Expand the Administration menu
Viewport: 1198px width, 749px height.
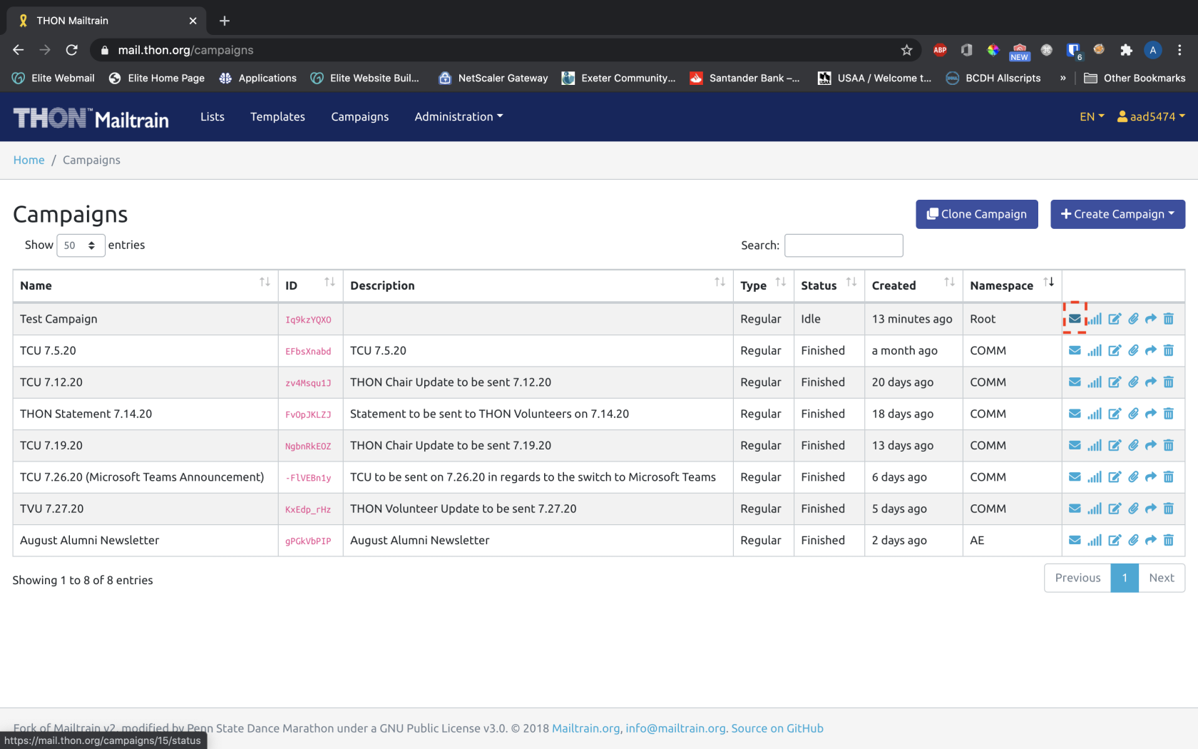(x=459, y=116)
